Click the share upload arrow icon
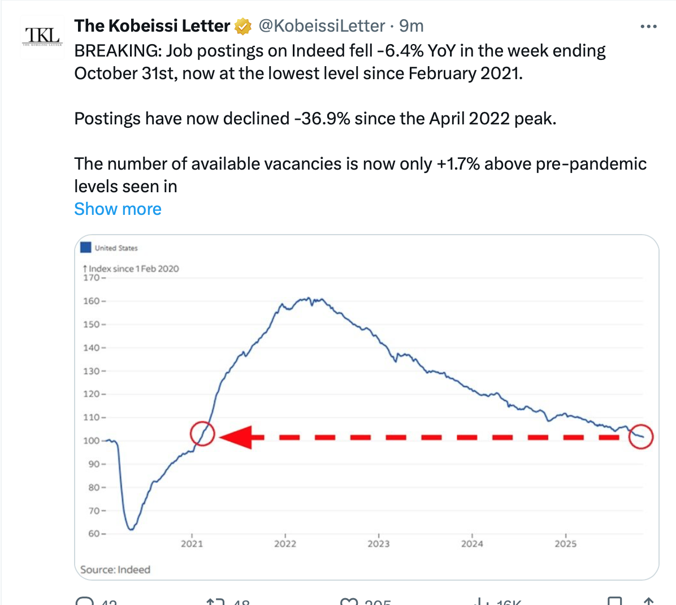Screen dimensions: 676x605 [x=649, y=602]
